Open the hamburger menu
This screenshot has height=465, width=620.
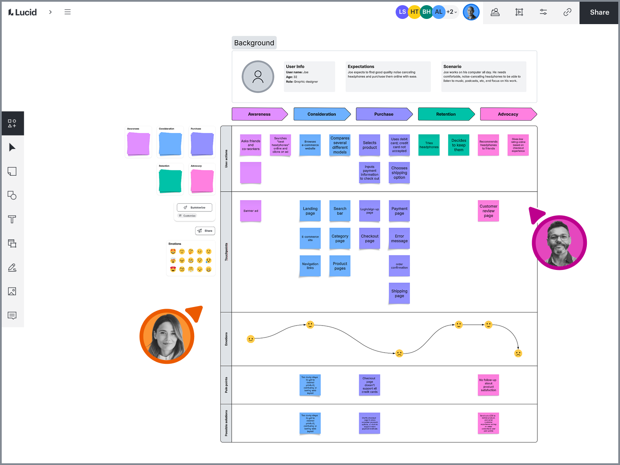coord(68,12)
